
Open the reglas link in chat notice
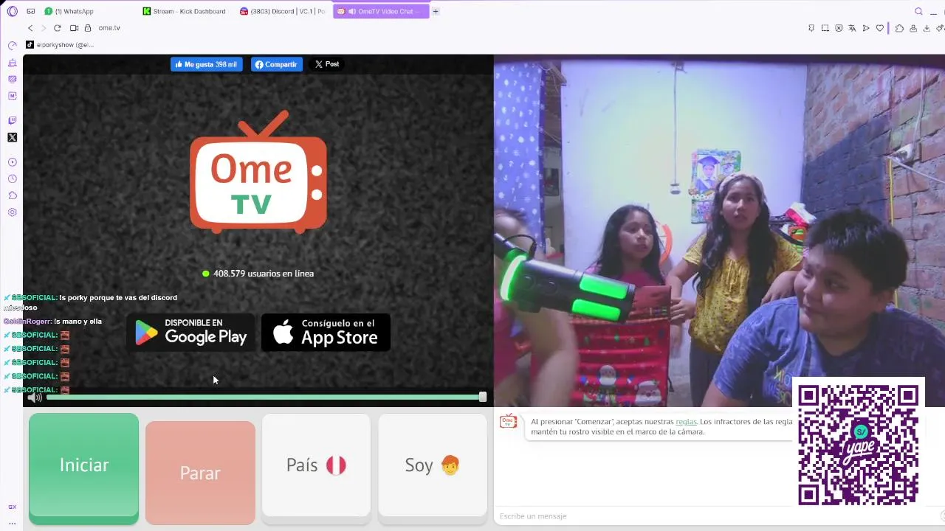tap(686, 422)
